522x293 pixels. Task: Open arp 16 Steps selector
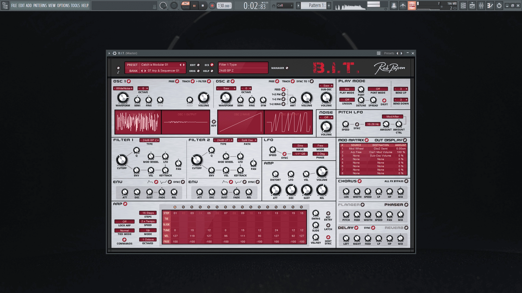tap(148, 213)
